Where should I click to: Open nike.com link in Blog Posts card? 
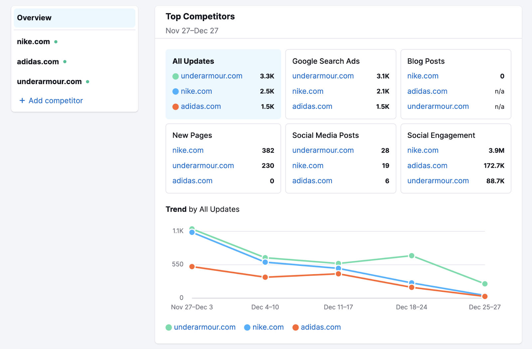[423, 76]
